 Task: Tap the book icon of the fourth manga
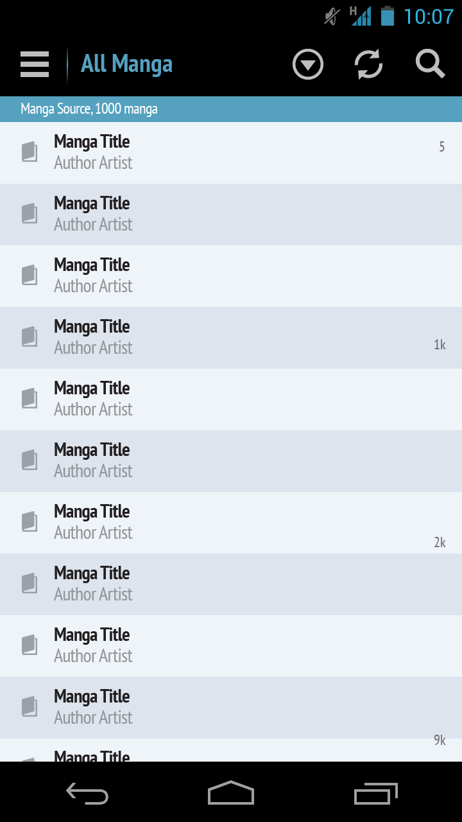tap(30, 337)
